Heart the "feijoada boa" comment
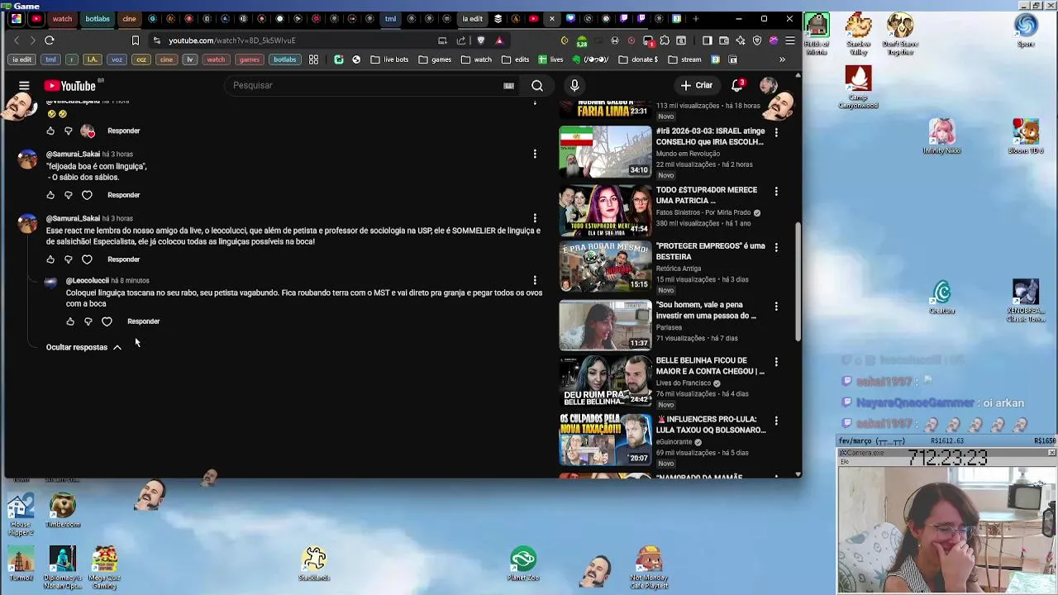Viewport: 1058px width, 595px height. click(x=87, y=195)
